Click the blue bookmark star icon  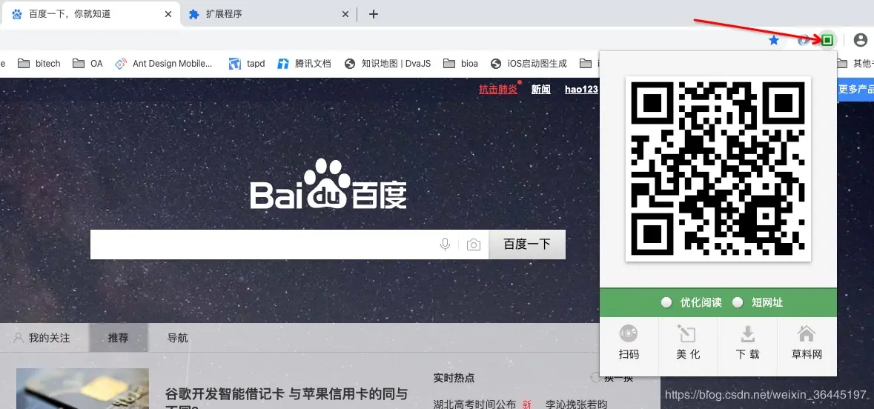[774, 40]
